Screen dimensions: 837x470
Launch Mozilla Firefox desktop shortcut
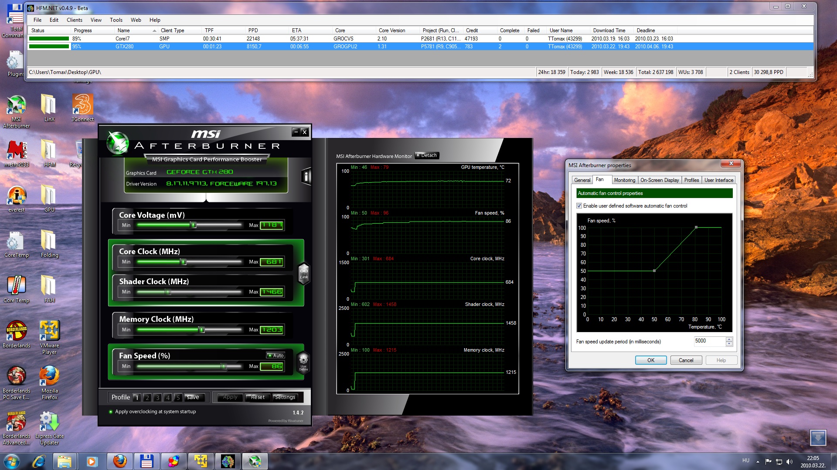click(49, 383)
